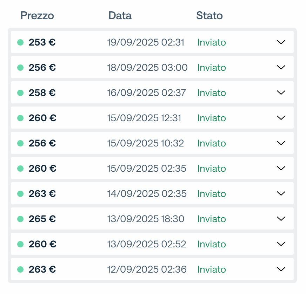Click Inviato status on 19/09/2025 row
306x294 pixels.
tap(212, 42)
